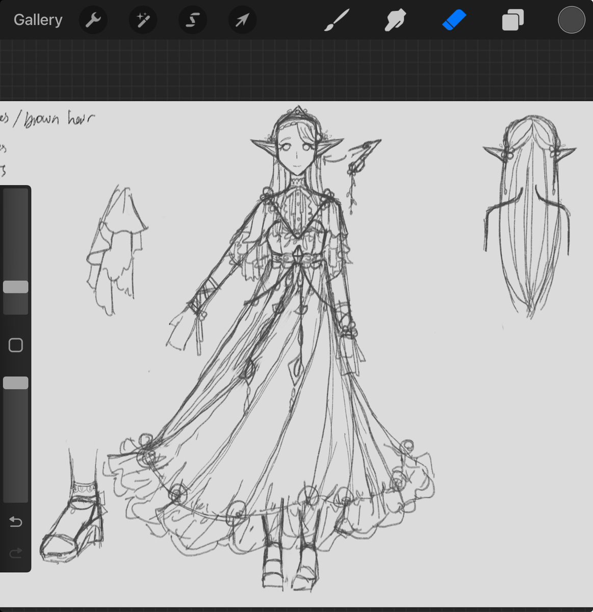Click the brush size slider handle
The width and height of the screenshot is (593, 612).
click(x=16, y=287)
